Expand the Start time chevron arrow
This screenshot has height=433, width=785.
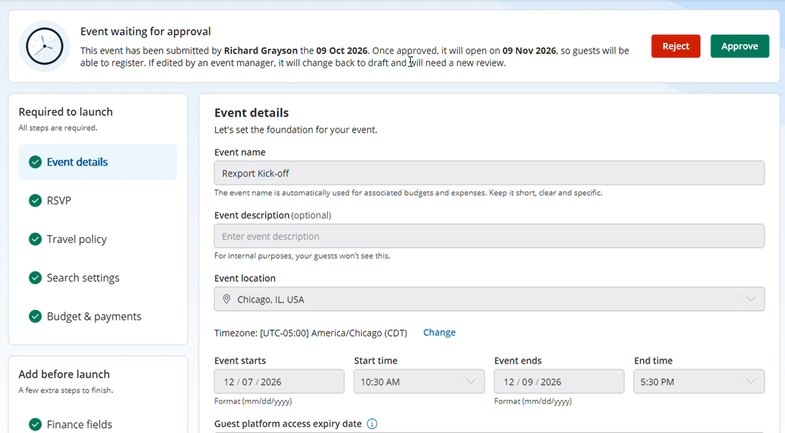(471, 382)
